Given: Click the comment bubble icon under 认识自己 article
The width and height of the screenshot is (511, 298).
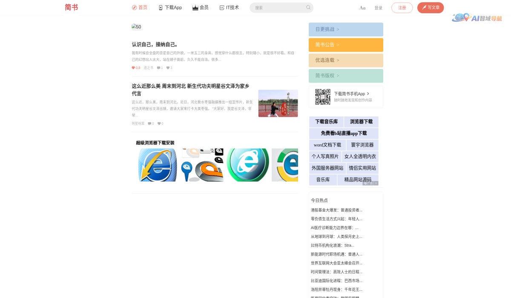Looking at the screenshot, I should pyautogui.click(x=158, y=68).
